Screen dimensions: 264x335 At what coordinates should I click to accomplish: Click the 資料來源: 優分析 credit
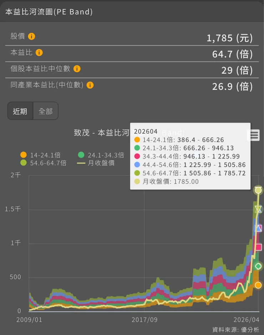(x=235, y=329)
